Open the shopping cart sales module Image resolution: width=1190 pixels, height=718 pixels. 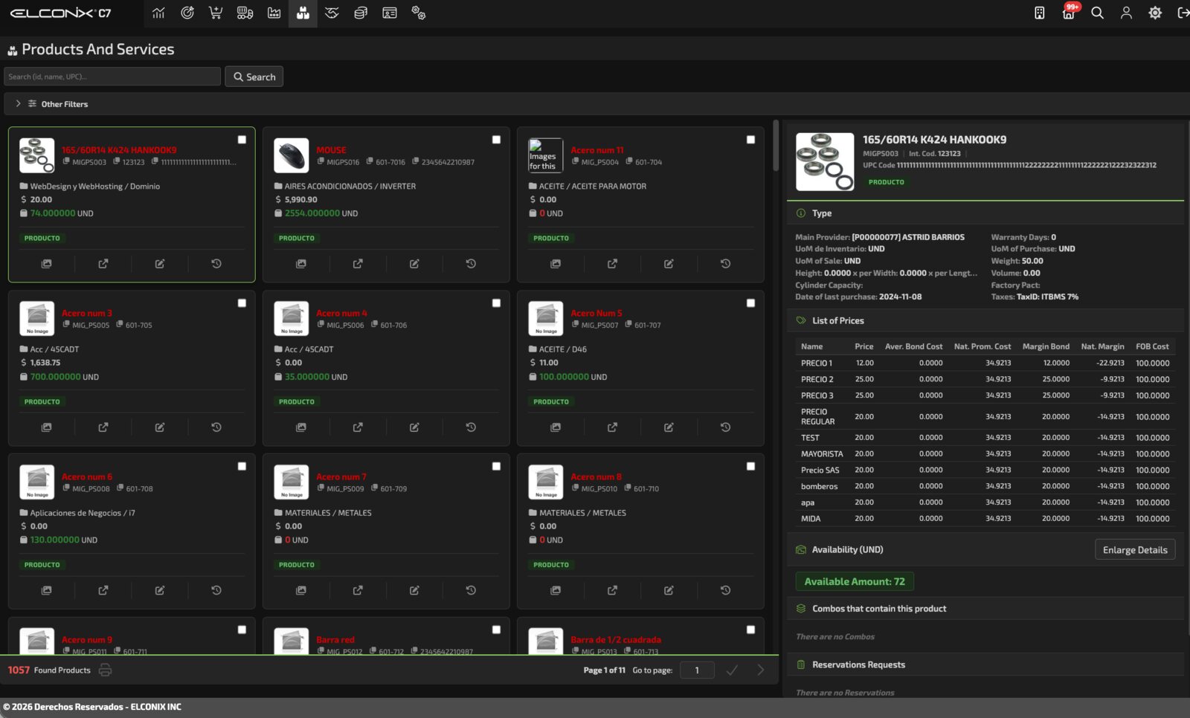pos(216,13)
